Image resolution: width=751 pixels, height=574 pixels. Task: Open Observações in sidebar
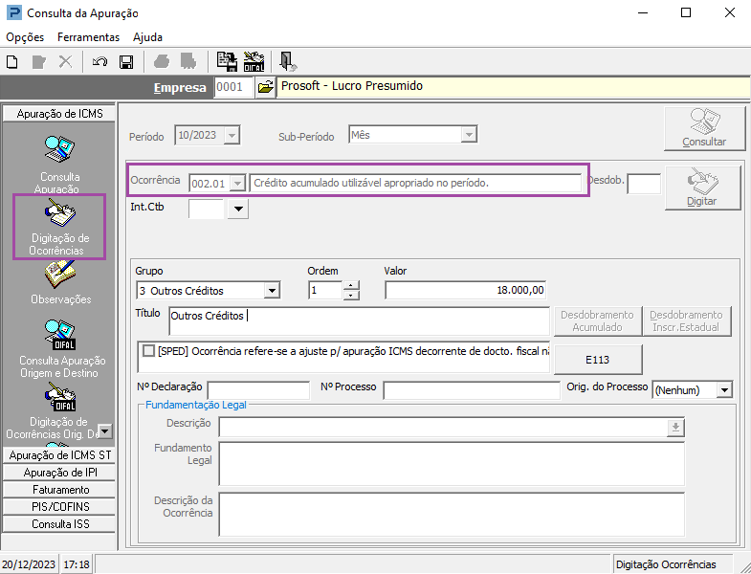(x=60, y=282)
